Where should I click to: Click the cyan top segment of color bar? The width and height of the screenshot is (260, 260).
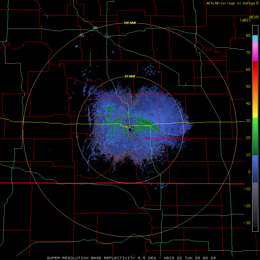(255, 38)
